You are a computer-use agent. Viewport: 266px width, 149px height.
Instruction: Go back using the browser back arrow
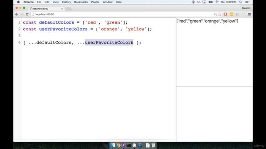click(17, 14)
